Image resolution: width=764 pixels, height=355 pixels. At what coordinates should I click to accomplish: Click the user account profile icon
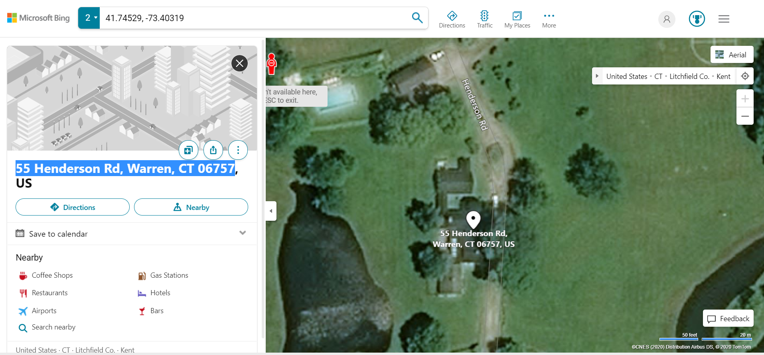667,19
